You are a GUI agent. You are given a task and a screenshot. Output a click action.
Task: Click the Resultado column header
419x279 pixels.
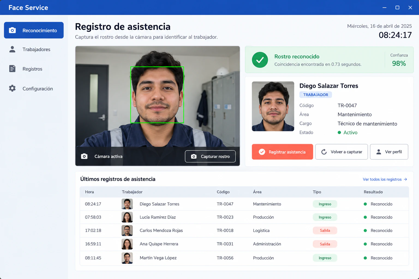click(x=373, y=192)
